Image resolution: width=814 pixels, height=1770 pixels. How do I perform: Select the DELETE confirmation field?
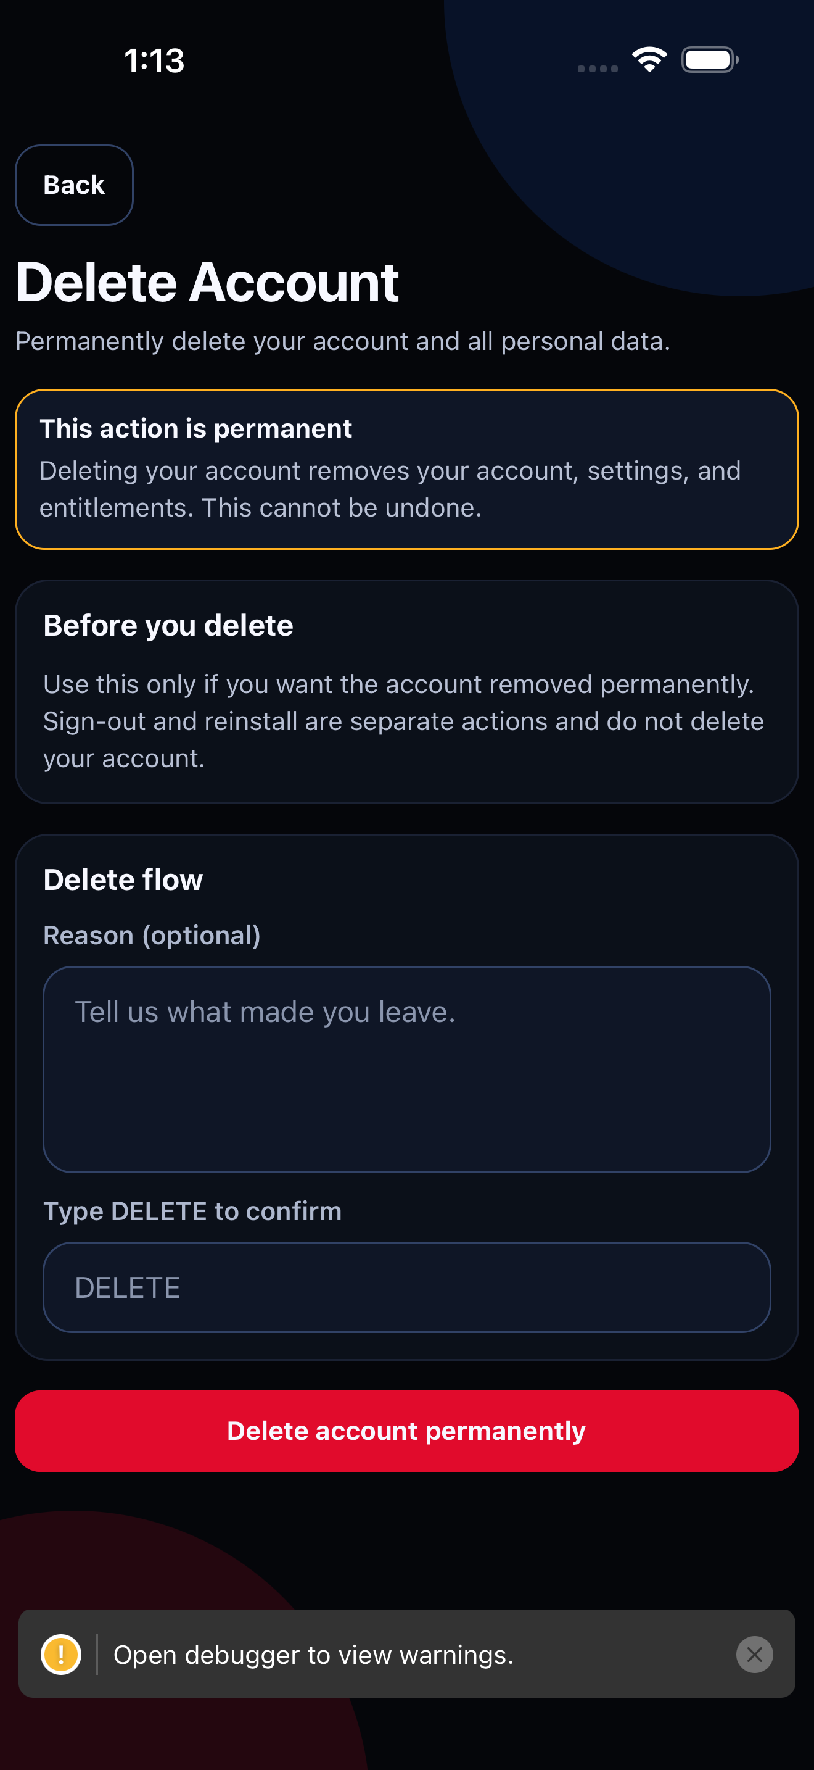click(x=407, y=1286)
